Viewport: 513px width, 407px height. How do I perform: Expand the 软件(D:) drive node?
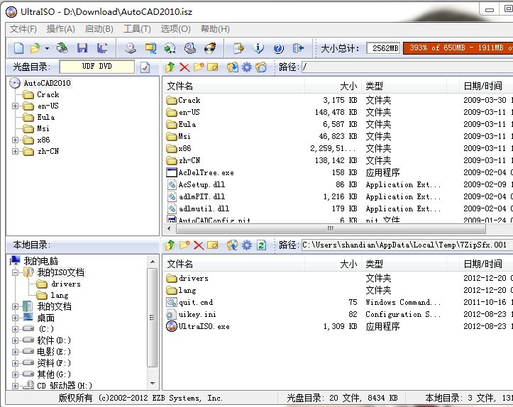point(15,340)
